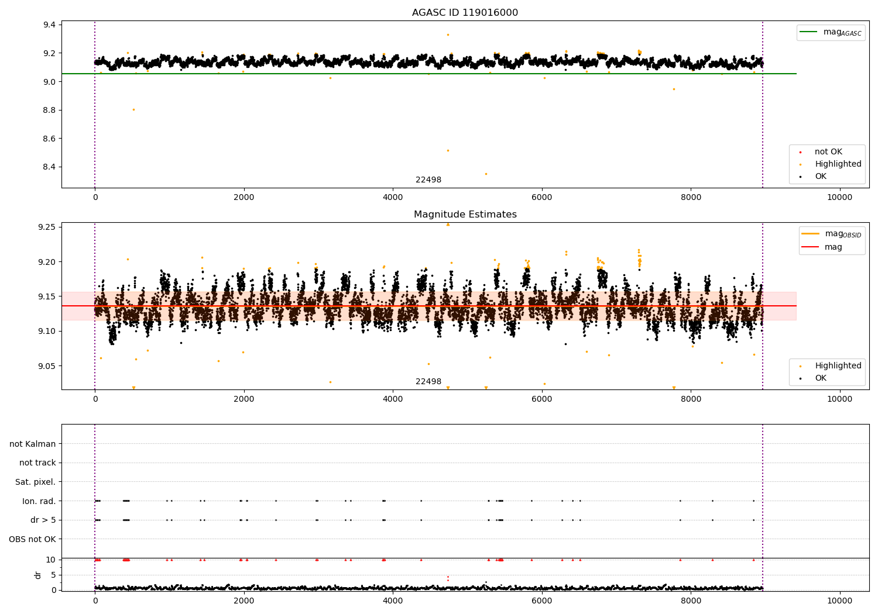Click the "not Kalman" axis label
This screenshot has width=878, height=614.
coord(33,444)
